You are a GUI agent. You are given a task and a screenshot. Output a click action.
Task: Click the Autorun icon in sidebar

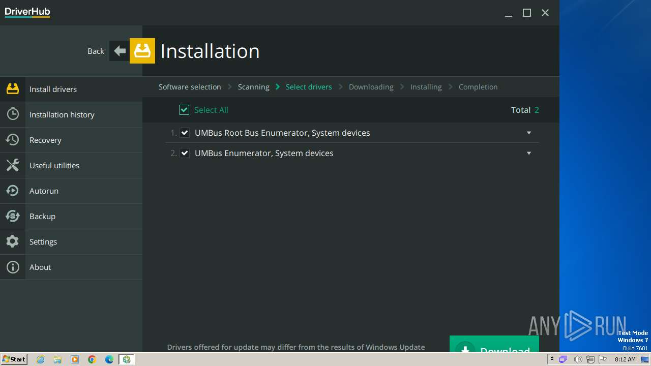13,191
